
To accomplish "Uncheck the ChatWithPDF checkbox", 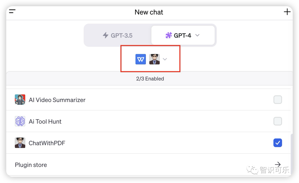I will point(277,143).
